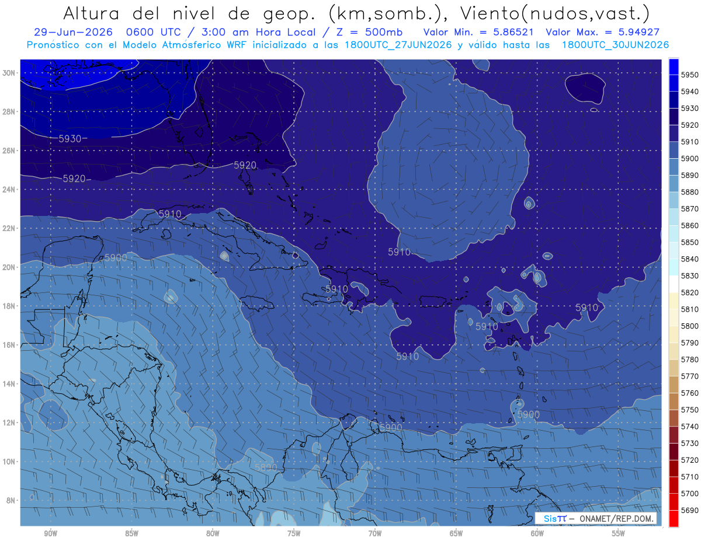Click the 'Valor Max. = 5.94927' readout
The image size is (701, 541).
point(602,33)
